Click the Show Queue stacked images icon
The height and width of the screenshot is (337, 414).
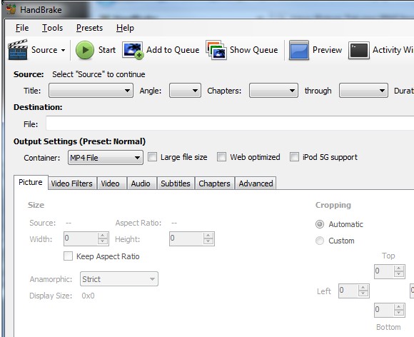tap(216, 50)
